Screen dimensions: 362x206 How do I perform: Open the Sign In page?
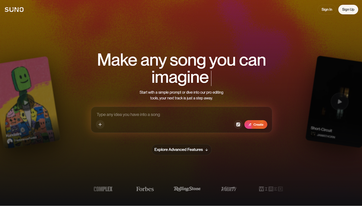pyautogui.click(x=327, y=10)
